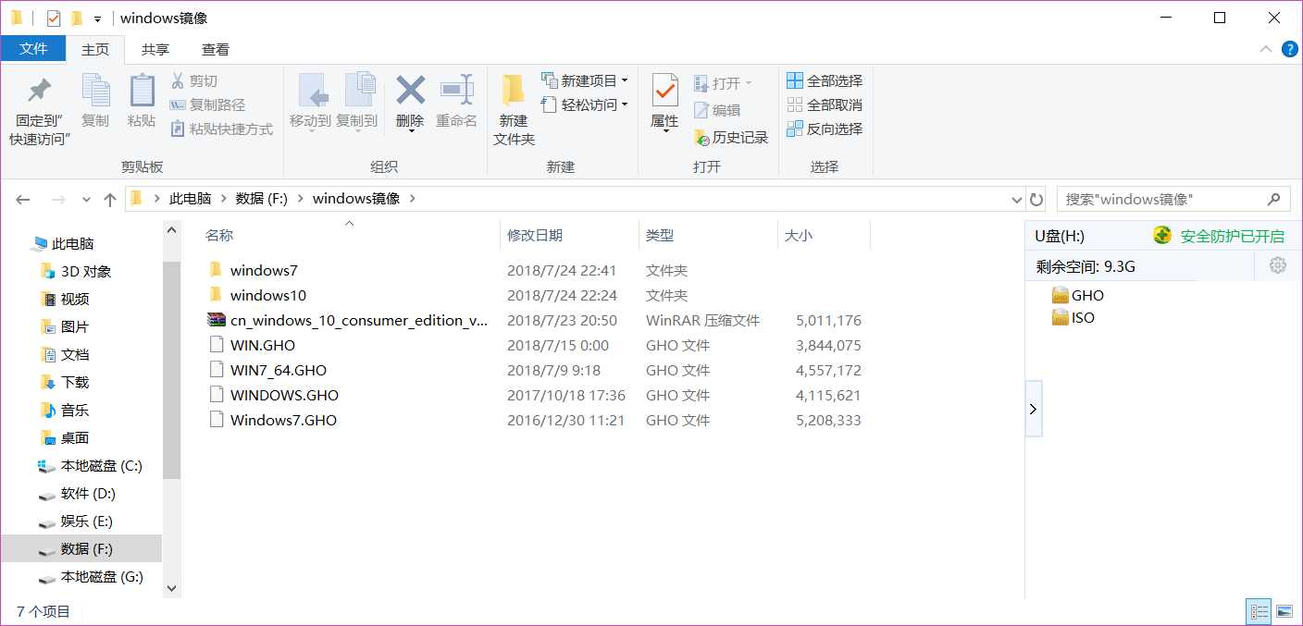
Task: Open the New item dropdown
Action: tap(585, 80)
